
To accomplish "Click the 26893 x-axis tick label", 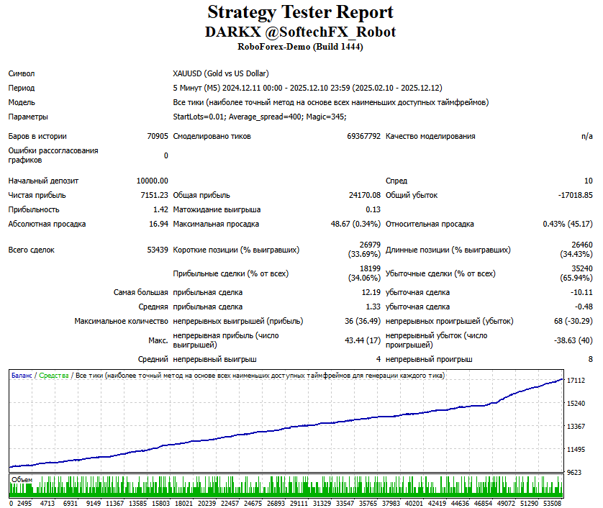I will click(276, 504).
